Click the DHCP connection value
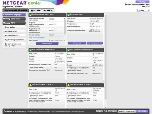152x114 pixels. click(92, 24)
